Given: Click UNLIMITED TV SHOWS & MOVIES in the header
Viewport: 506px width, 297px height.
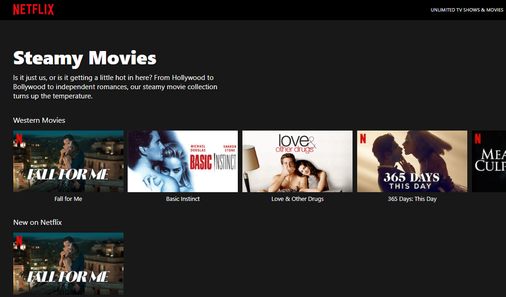Looking at the screenshot, I should point(467,9).
